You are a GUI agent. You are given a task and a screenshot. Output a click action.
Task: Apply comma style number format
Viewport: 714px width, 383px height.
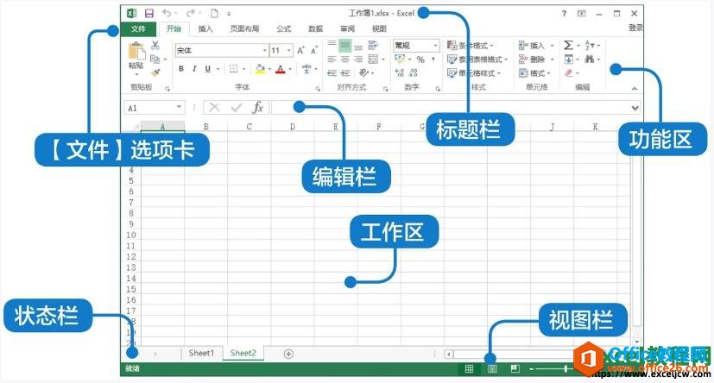[433, 60]
